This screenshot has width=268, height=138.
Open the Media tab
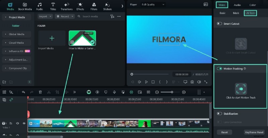pos(10,6)
